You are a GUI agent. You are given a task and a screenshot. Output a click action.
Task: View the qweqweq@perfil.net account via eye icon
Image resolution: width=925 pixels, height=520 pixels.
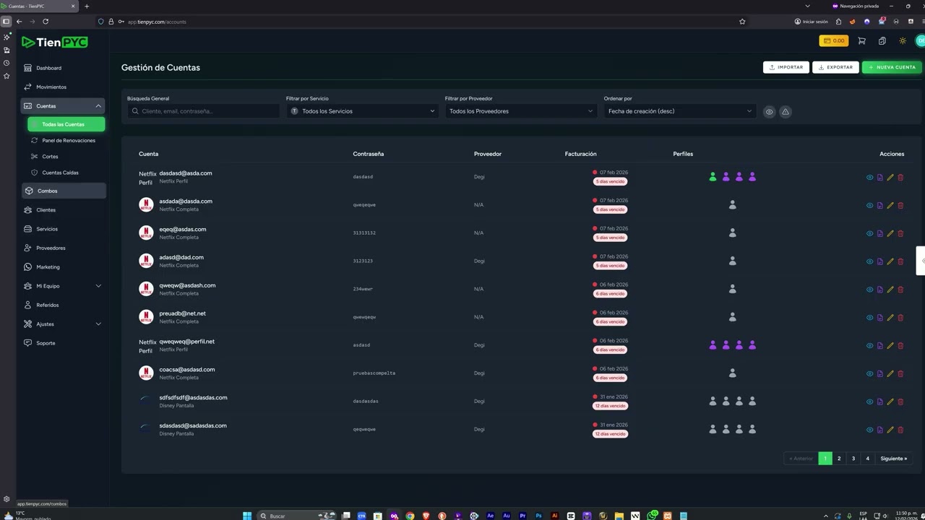click(x=869, y=346)
